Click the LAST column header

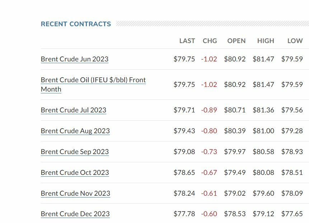[187, 41]
